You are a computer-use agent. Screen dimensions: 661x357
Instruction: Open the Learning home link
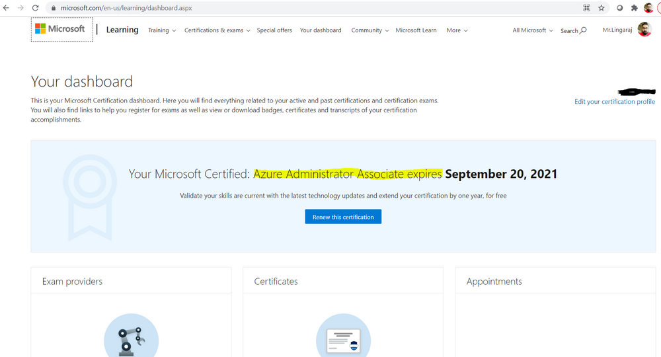click(x=122, y=30)
